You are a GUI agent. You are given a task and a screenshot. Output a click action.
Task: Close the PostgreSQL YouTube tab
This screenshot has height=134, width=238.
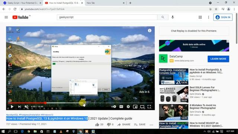82,3
